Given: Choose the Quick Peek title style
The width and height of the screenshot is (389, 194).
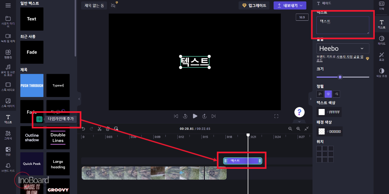Looking at the screenshot, I should (x=32, y=164).
